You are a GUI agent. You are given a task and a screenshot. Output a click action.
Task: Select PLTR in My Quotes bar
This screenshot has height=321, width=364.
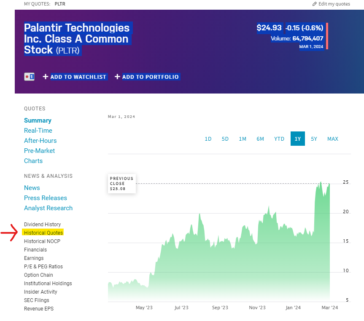click(x=60, y=4)
